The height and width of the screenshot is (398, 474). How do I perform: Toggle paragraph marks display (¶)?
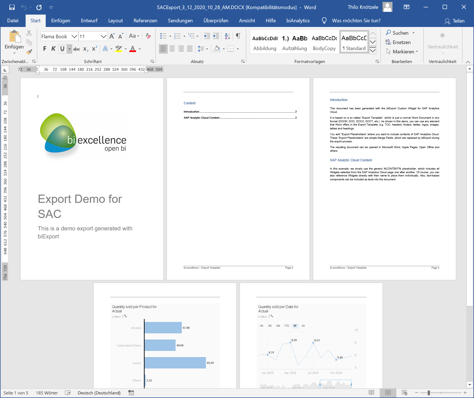[238, 36]
